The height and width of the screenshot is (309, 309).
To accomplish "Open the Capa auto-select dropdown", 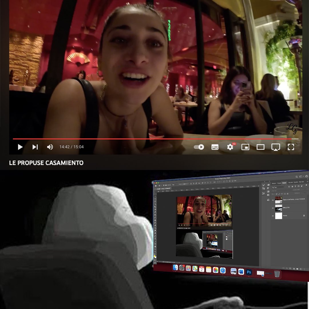I will point(174,185).
